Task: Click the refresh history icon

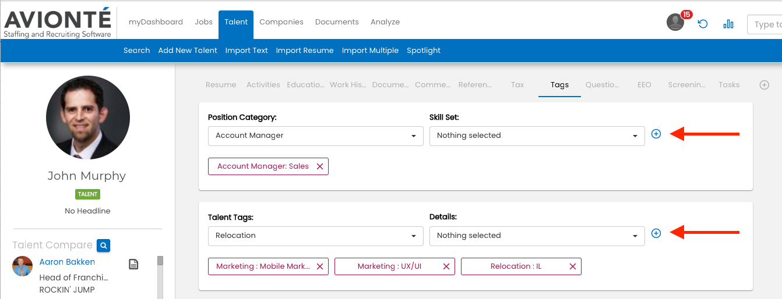Action: (x=703, y=24)
